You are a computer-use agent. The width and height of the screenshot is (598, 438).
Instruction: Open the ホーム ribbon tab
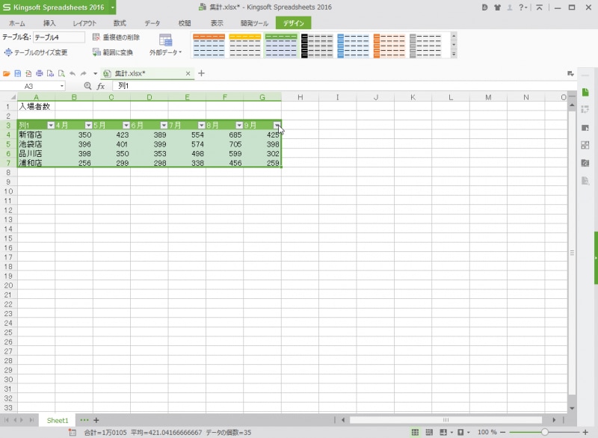[16, 23]
